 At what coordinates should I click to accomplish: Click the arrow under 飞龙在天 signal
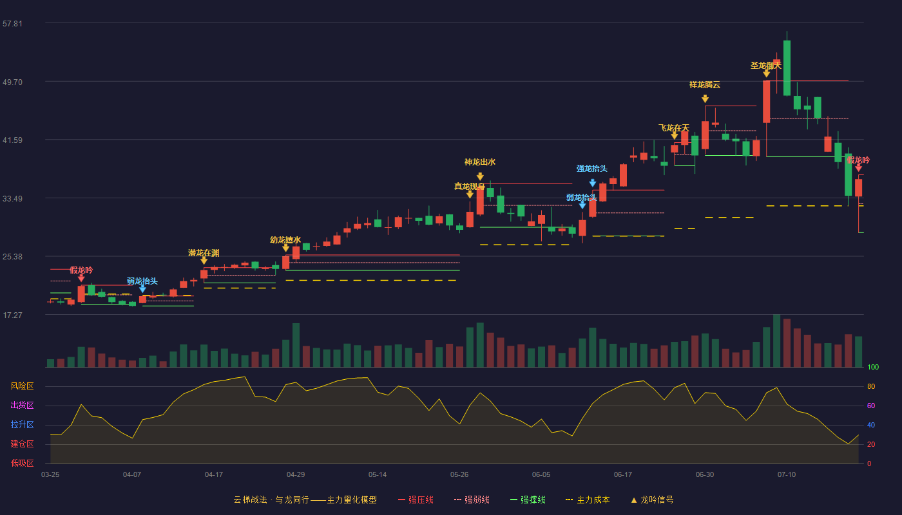675,136
